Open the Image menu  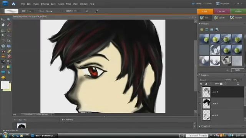coord(36,4)
